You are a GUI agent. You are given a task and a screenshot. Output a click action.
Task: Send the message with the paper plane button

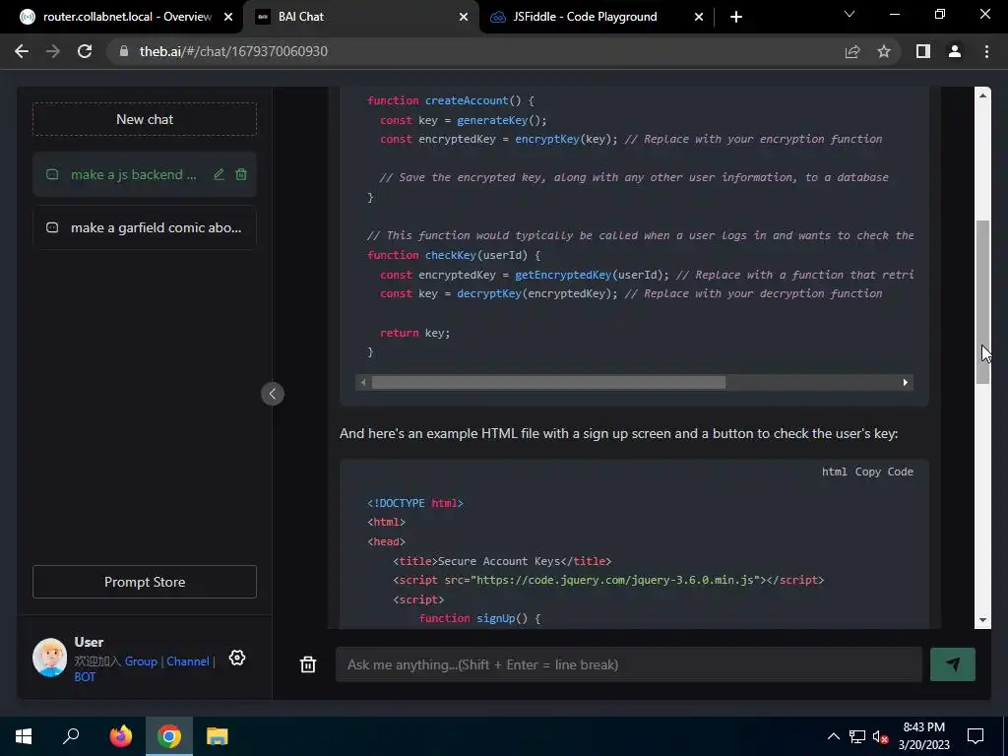[953, 664]
